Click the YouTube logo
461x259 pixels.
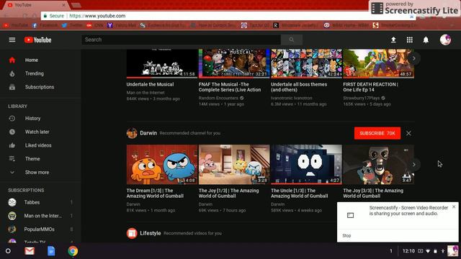coord(38,40)
